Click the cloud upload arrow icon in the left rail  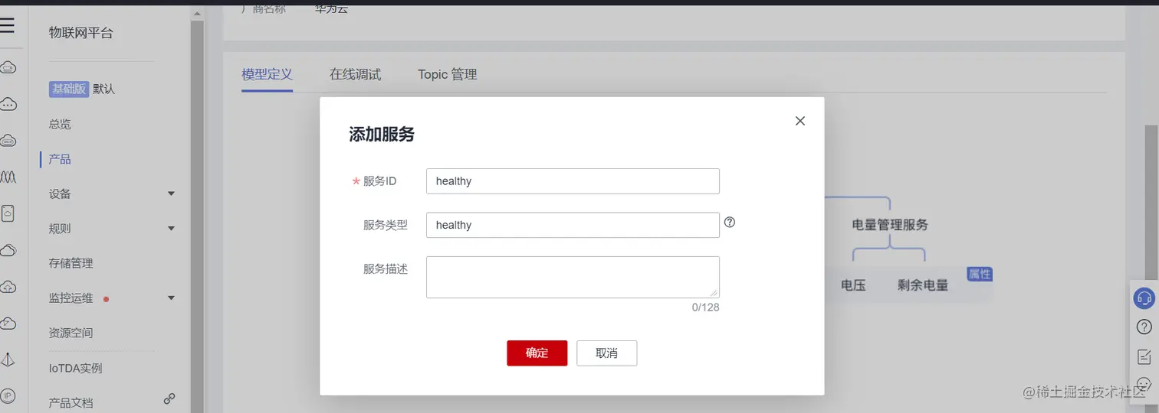[8, 287]
